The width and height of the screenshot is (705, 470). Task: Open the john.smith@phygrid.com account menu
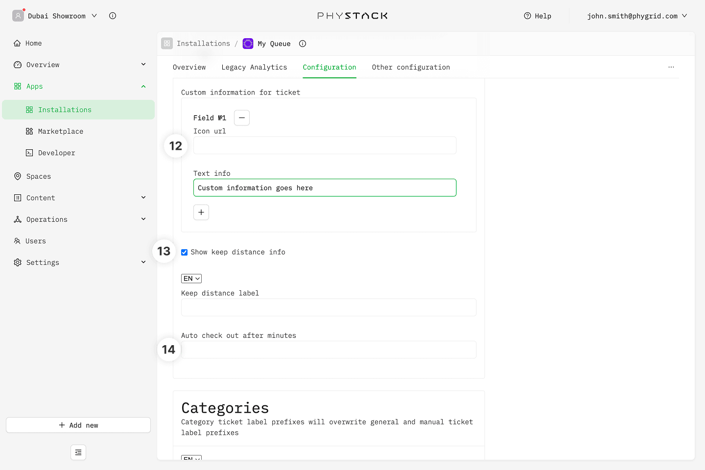tap(636, 16)
